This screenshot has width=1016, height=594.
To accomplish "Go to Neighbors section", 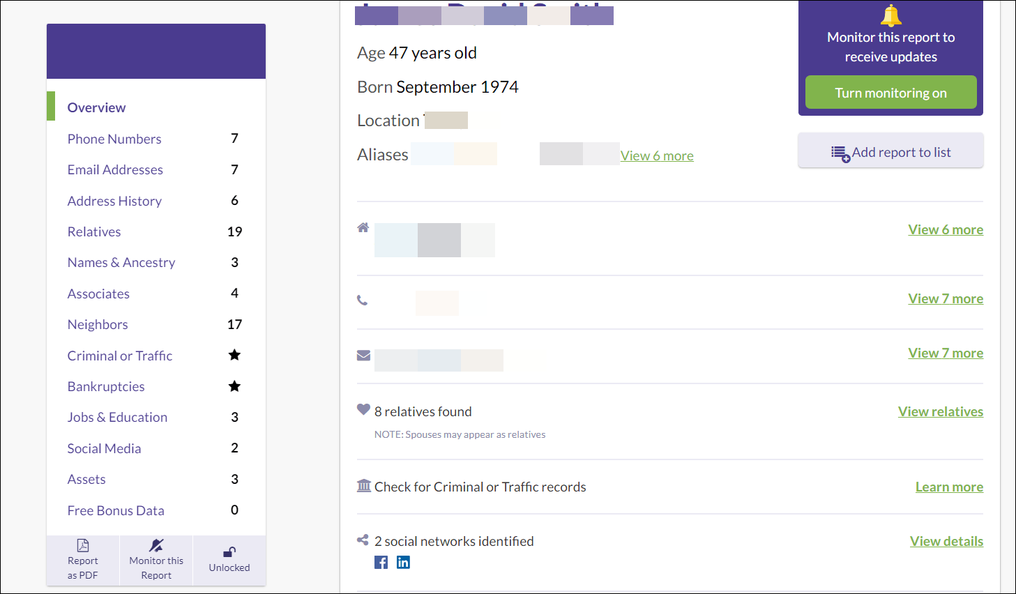I will coord(98,324).
